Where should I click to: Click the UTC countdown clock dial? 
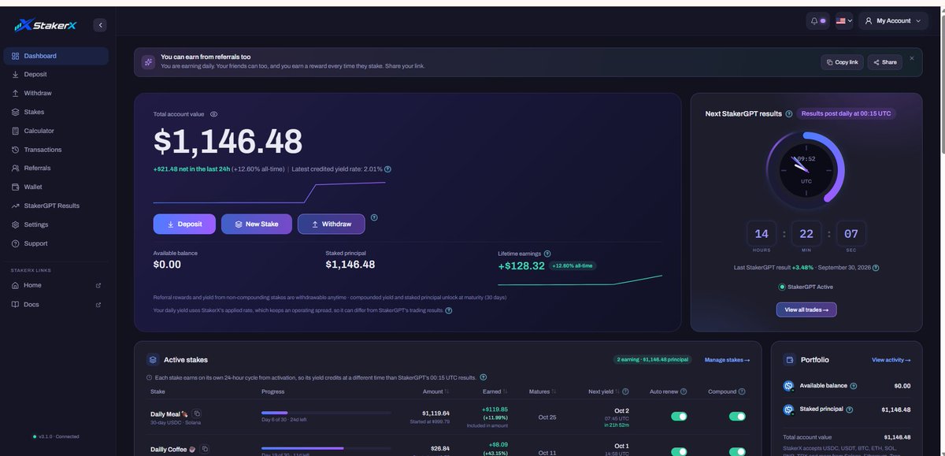tap(806, 169)
